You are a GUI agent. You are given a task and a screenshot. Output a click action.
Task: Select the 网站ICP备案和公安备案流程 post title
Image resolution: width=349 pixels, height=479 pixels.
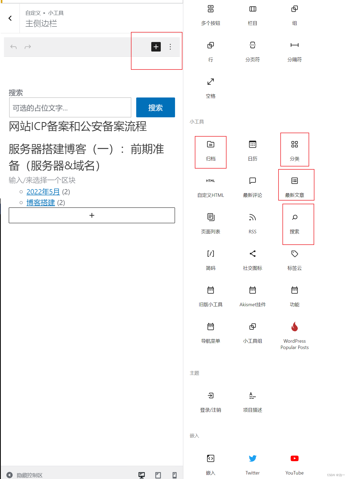tap(78, 126)
